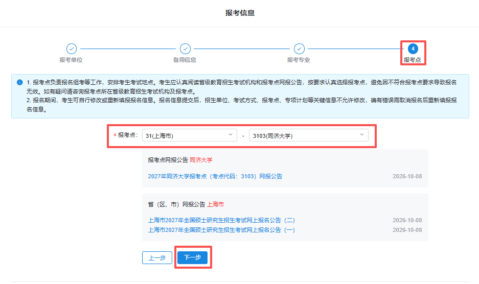Select the 报考单位 step label
Image resolution: width=479 pixels, height=284 pixels.
pos(71,60)
